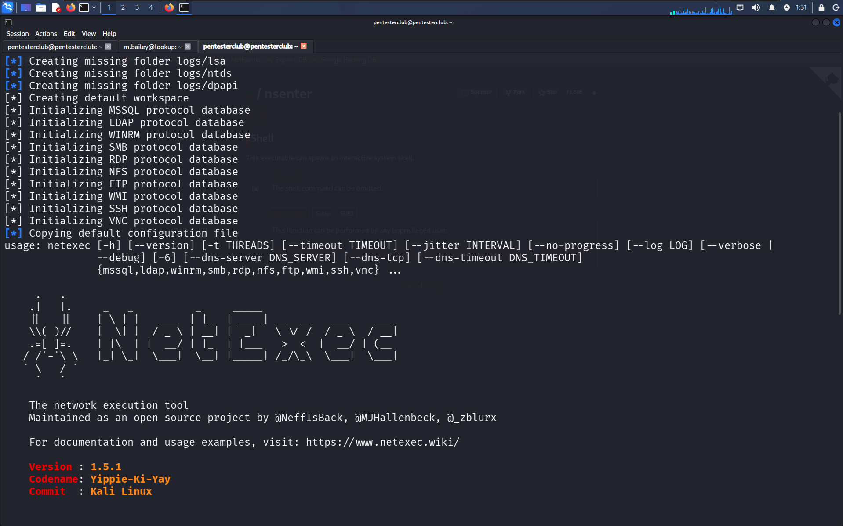Lock the screen using lock icon
Image resolution: width=843 pixels, height=526 pixels.
[x=821, y=7]
